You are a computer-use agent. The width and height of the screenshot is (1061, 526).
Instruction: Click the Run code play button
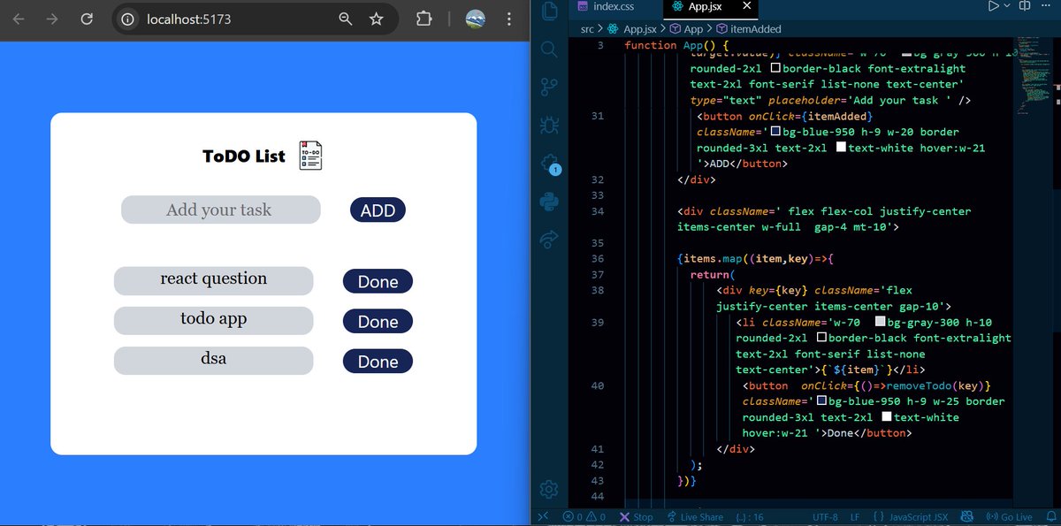[993, 6]
